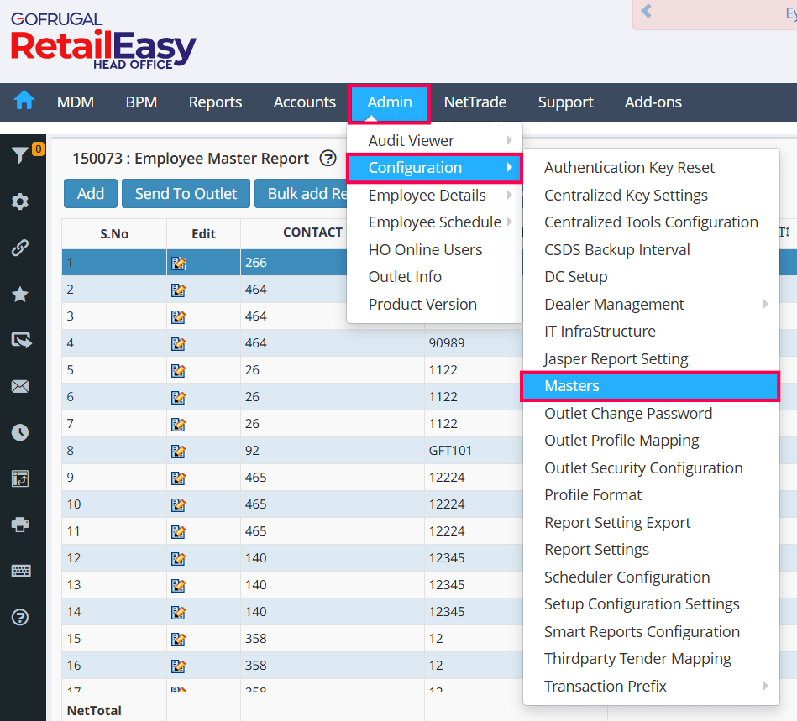
Task: Open Jasper Report Setting option
Action: tap(651, 358)
